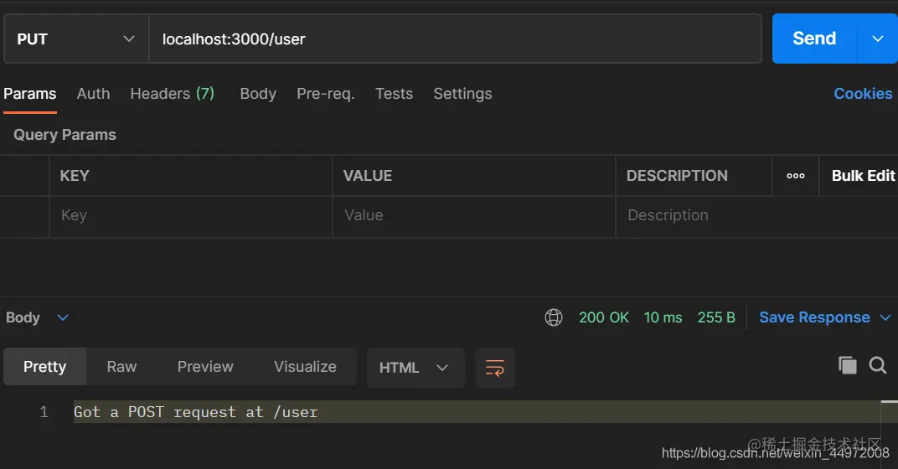Image resolution: width=898 pixels, height=469 pixels.
Task: Open the request Body tab
Action: click(258, 93)
